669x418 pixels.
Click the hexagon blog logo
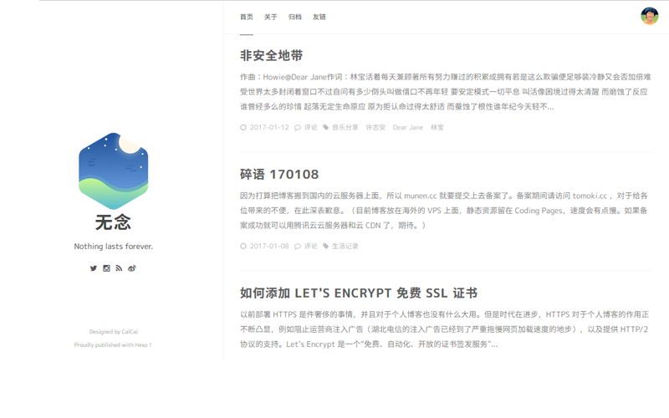click(x=113, y=171)
